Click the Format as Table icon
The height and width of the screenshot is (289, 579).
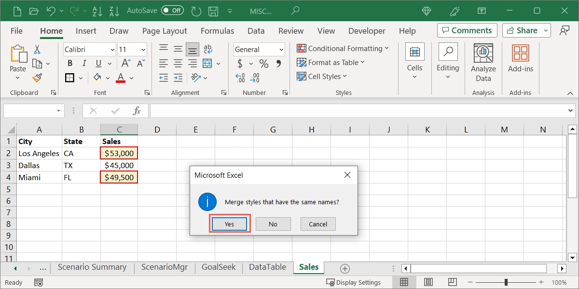point(301,62)
